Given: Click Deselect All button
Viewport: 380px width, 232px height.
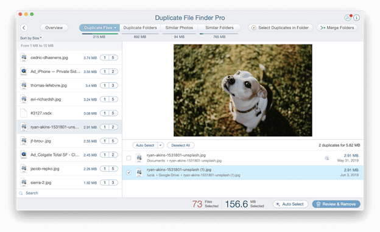Looking at the screenshot, I should tap(180, 145).
